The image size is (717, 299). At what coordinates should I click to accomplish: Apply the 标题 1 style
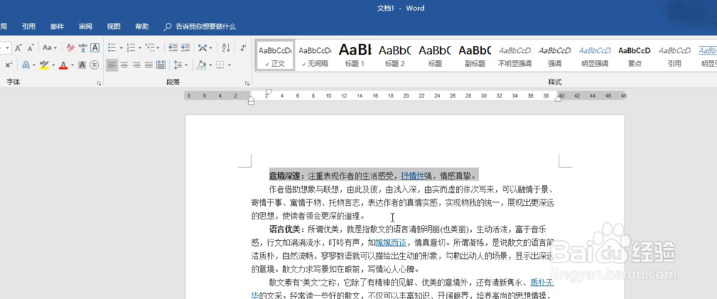click(354, 55)
